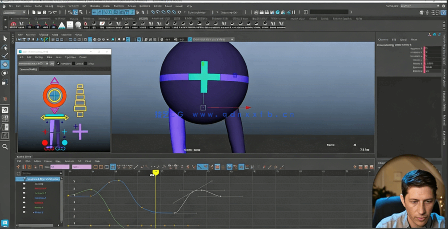Select the arrow Select tool in left toolbox
Screen dimensions: 448x229
tap(5, 39)
